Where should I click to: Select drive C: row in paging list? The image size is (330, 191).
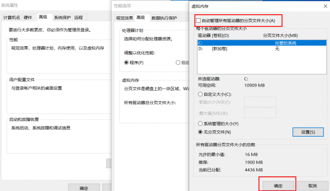pos(262,43)
